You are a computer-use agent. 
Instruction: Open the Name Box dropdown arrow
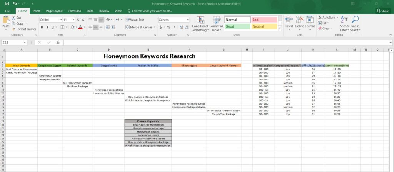(25, 43)
